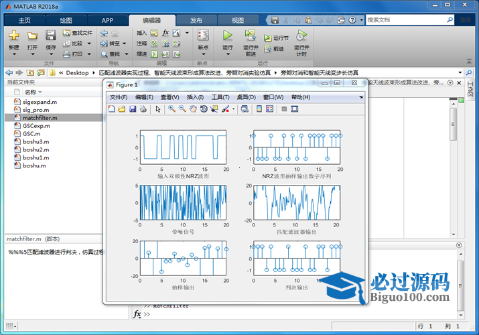Create a new figure from the Figure 1 toolbar

click(111, 109)
